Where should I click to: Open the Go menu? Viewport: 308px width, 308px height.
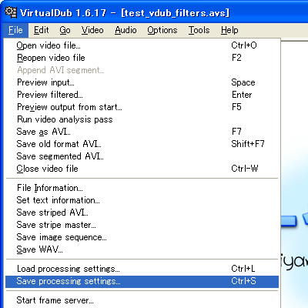[x=65, y=30]
